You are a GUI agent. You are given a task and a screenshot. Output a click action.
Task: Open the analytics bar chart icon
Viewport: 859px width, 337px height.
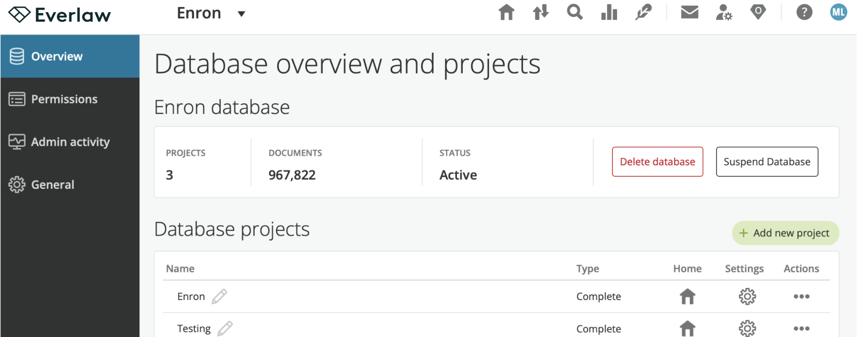pos(609,12)
